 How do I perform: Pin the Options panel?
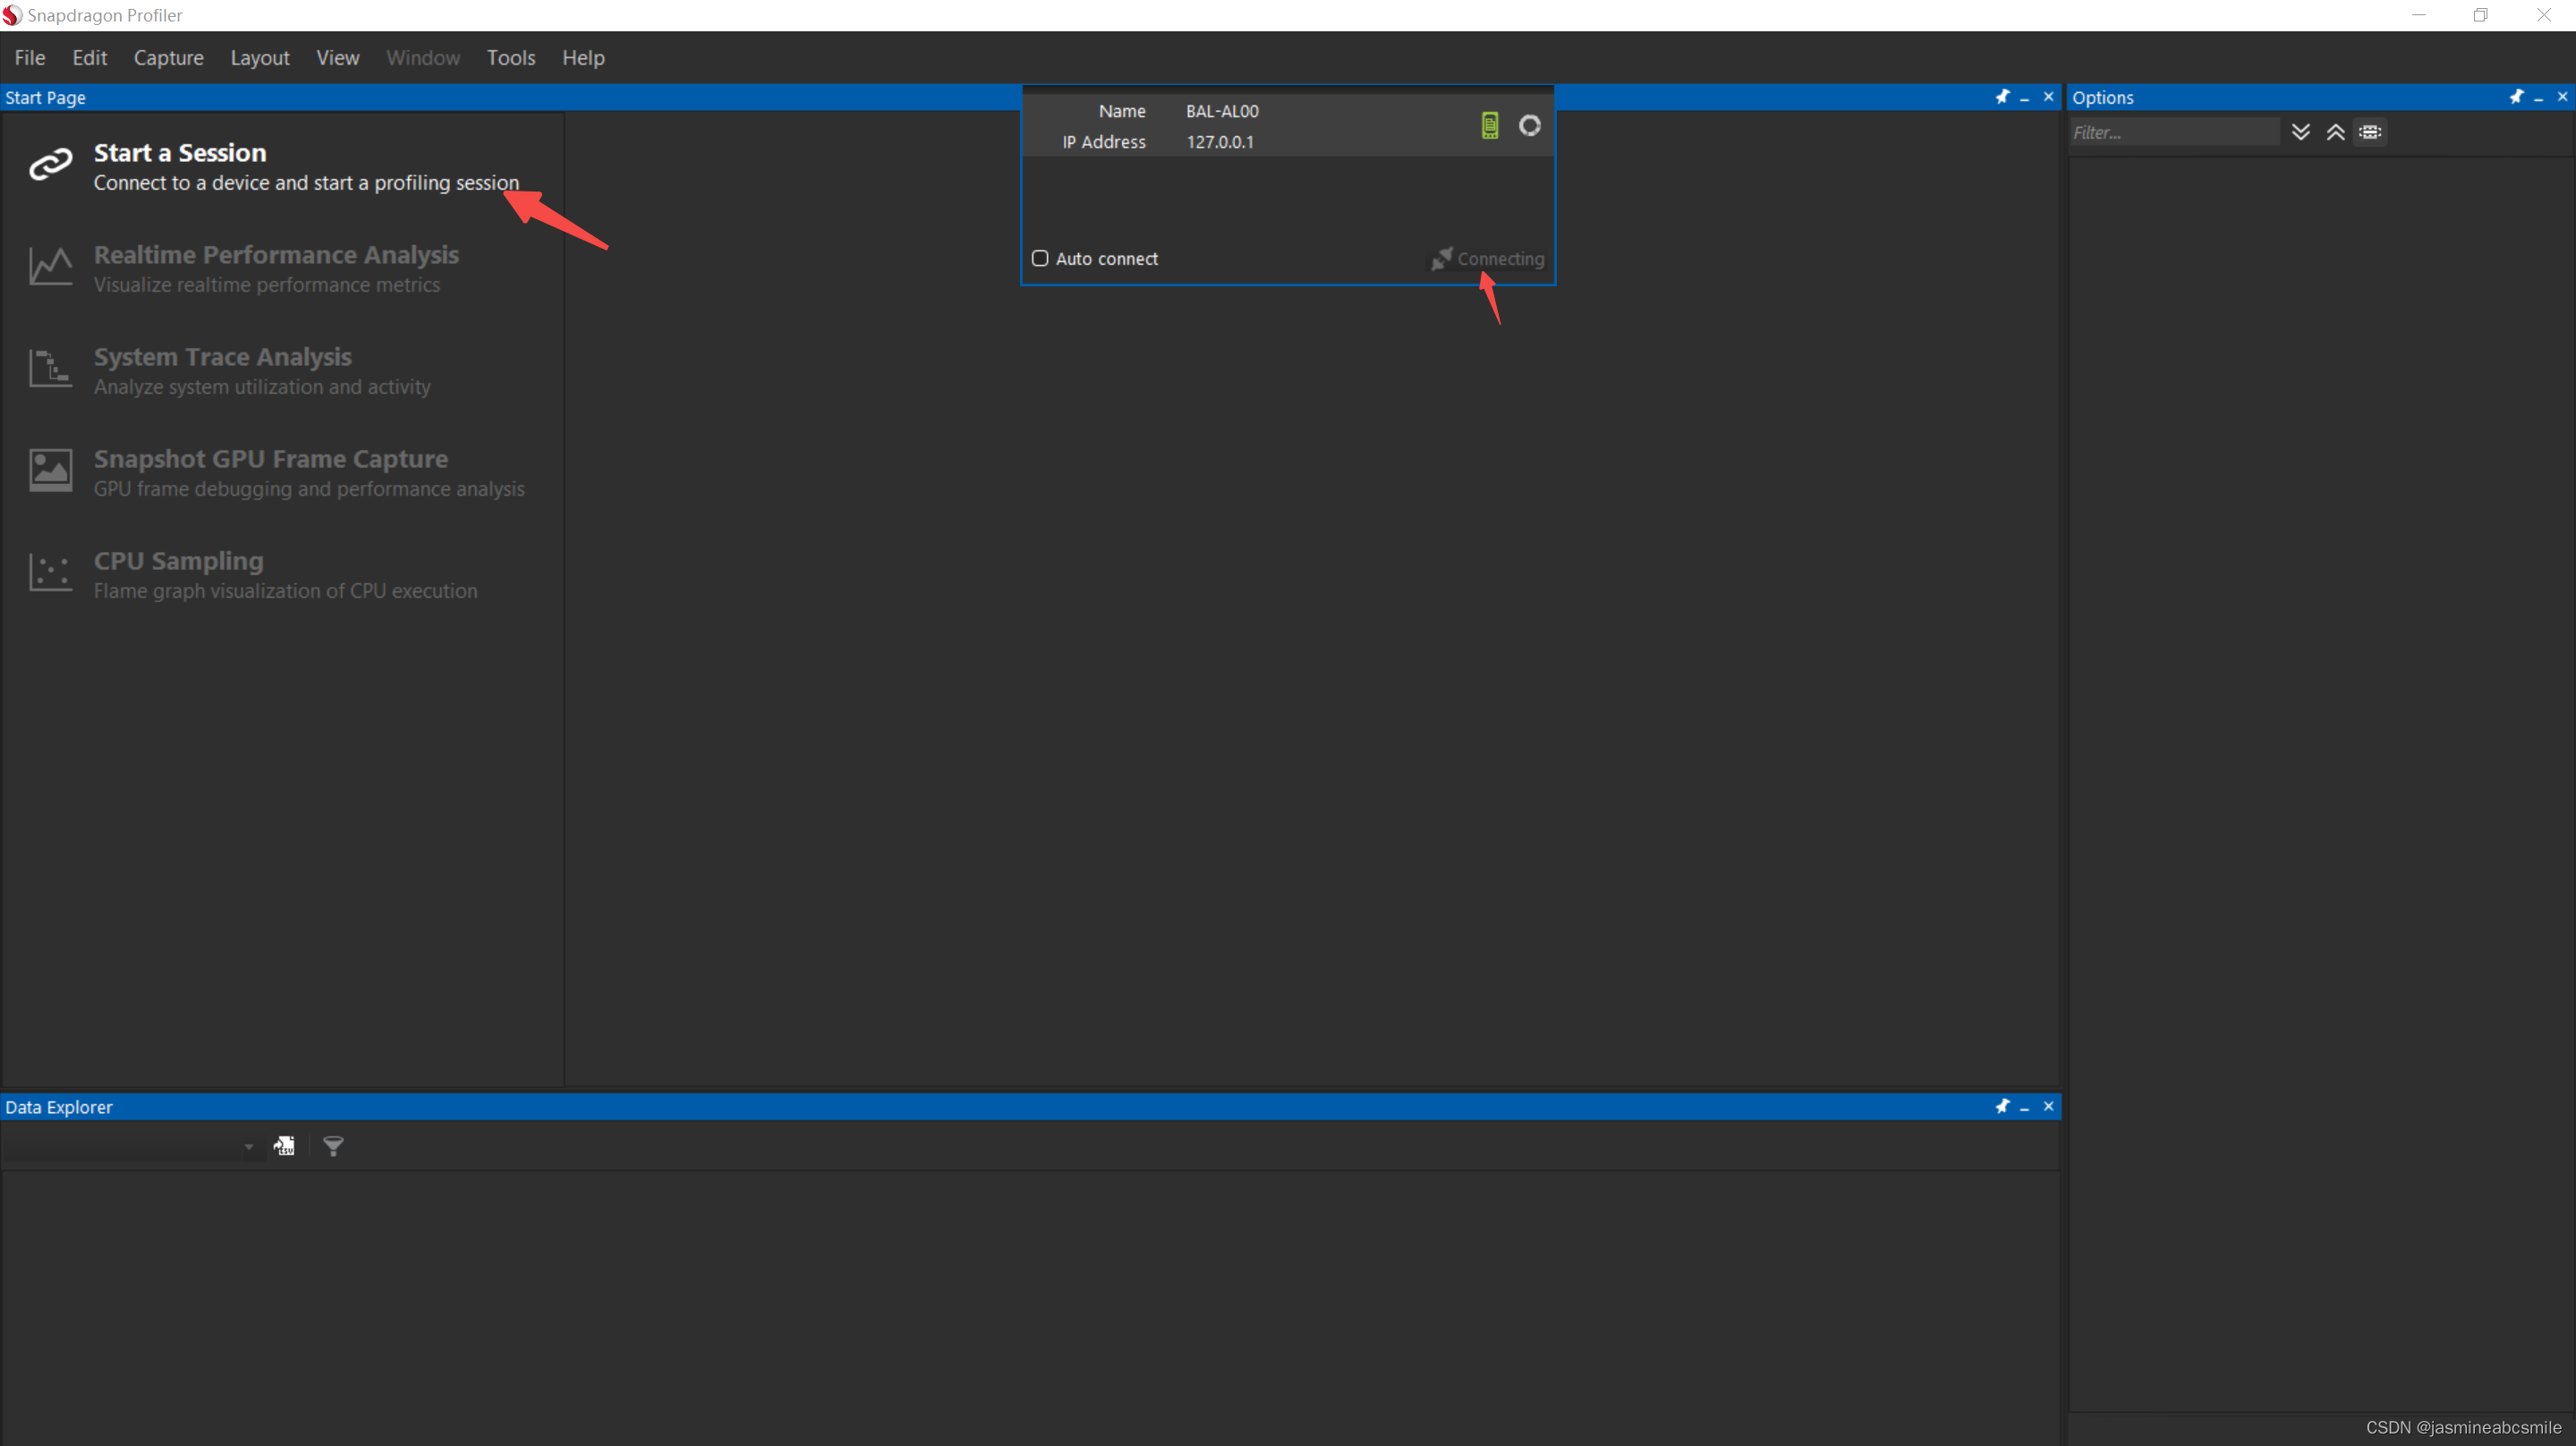point(2518,96)
